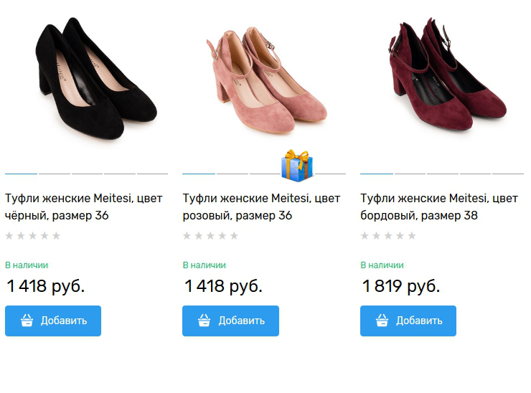The width and height of the screenshot is (531, 393).
Task: Rate the pink shoes one star
Action: [x=187, y=236]
